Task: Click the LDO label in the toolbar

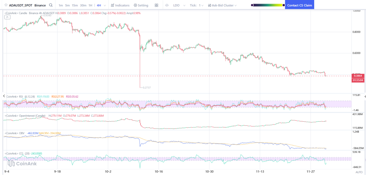Action: [x=176, y=5]
